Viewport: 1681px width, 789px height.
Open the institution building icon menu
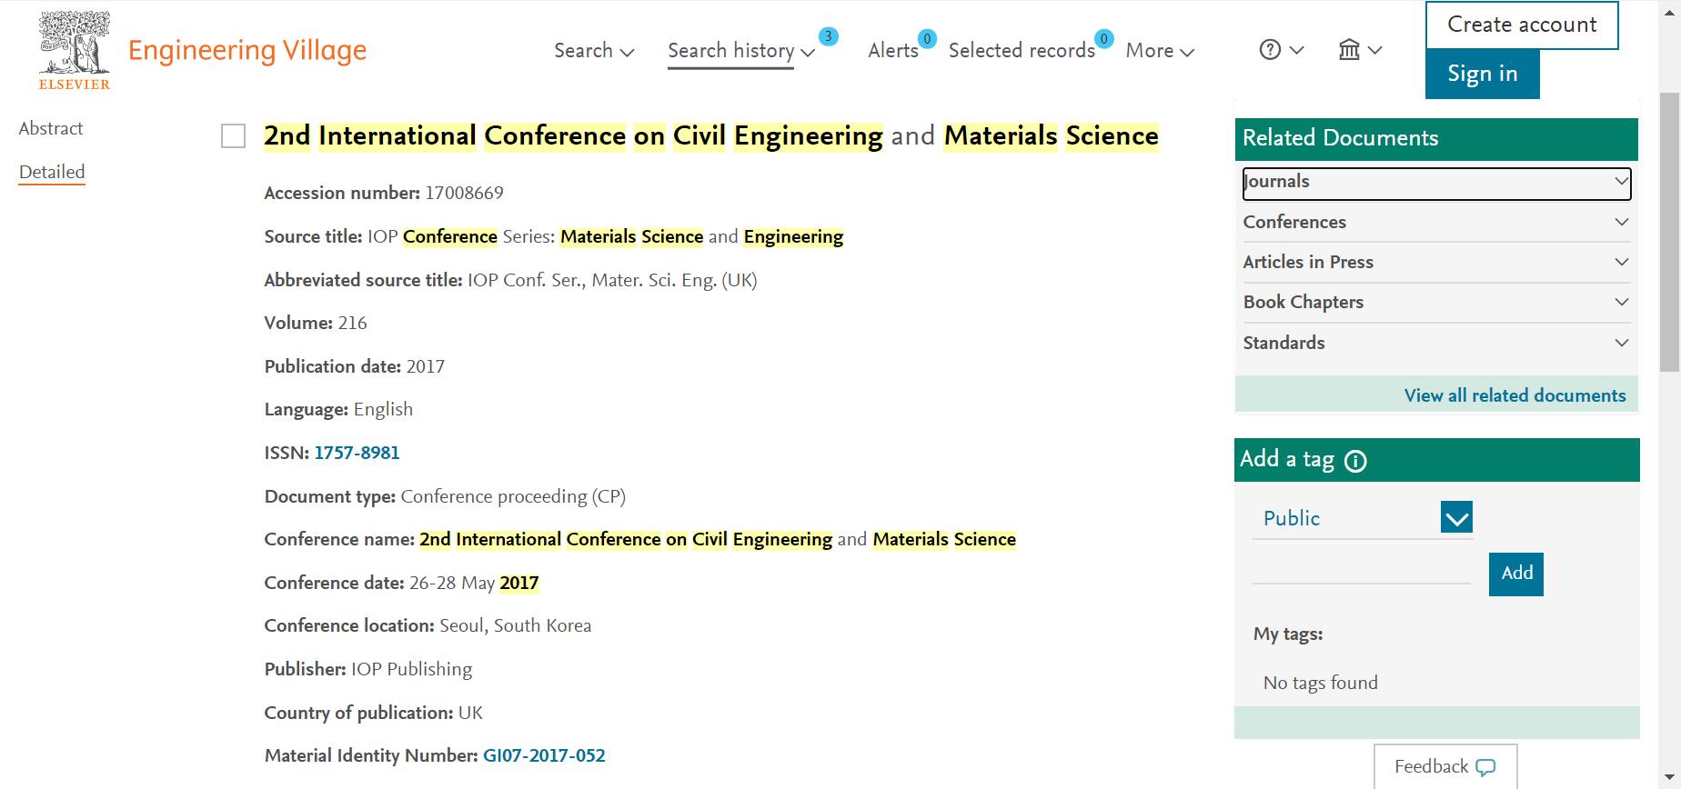(x=1349, y=50)
